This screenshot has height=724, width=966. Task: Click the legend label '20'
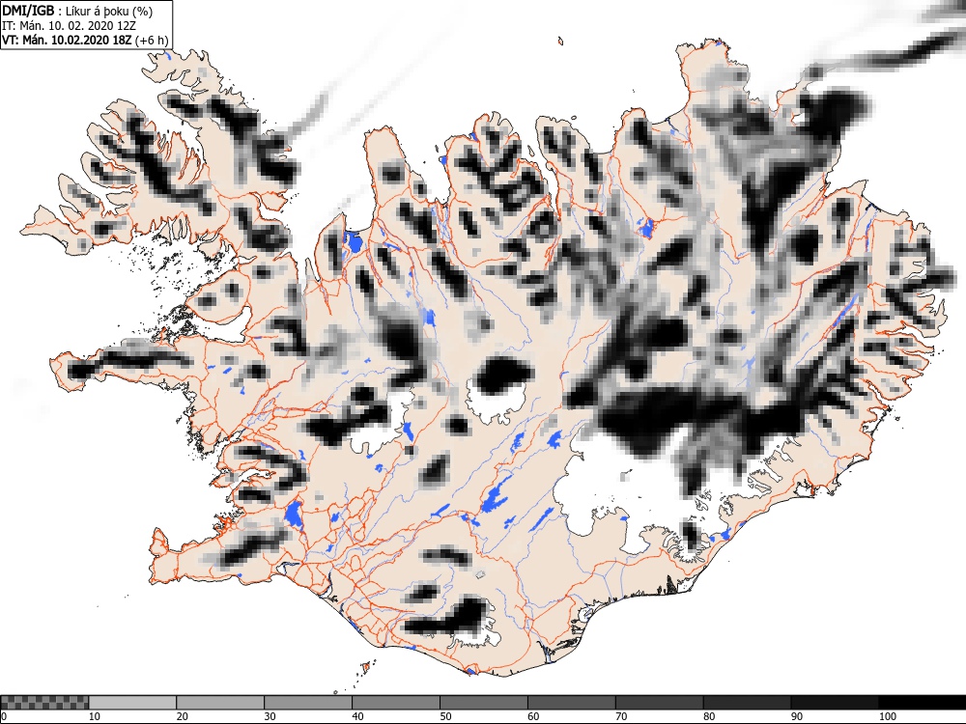pos(183,716)
